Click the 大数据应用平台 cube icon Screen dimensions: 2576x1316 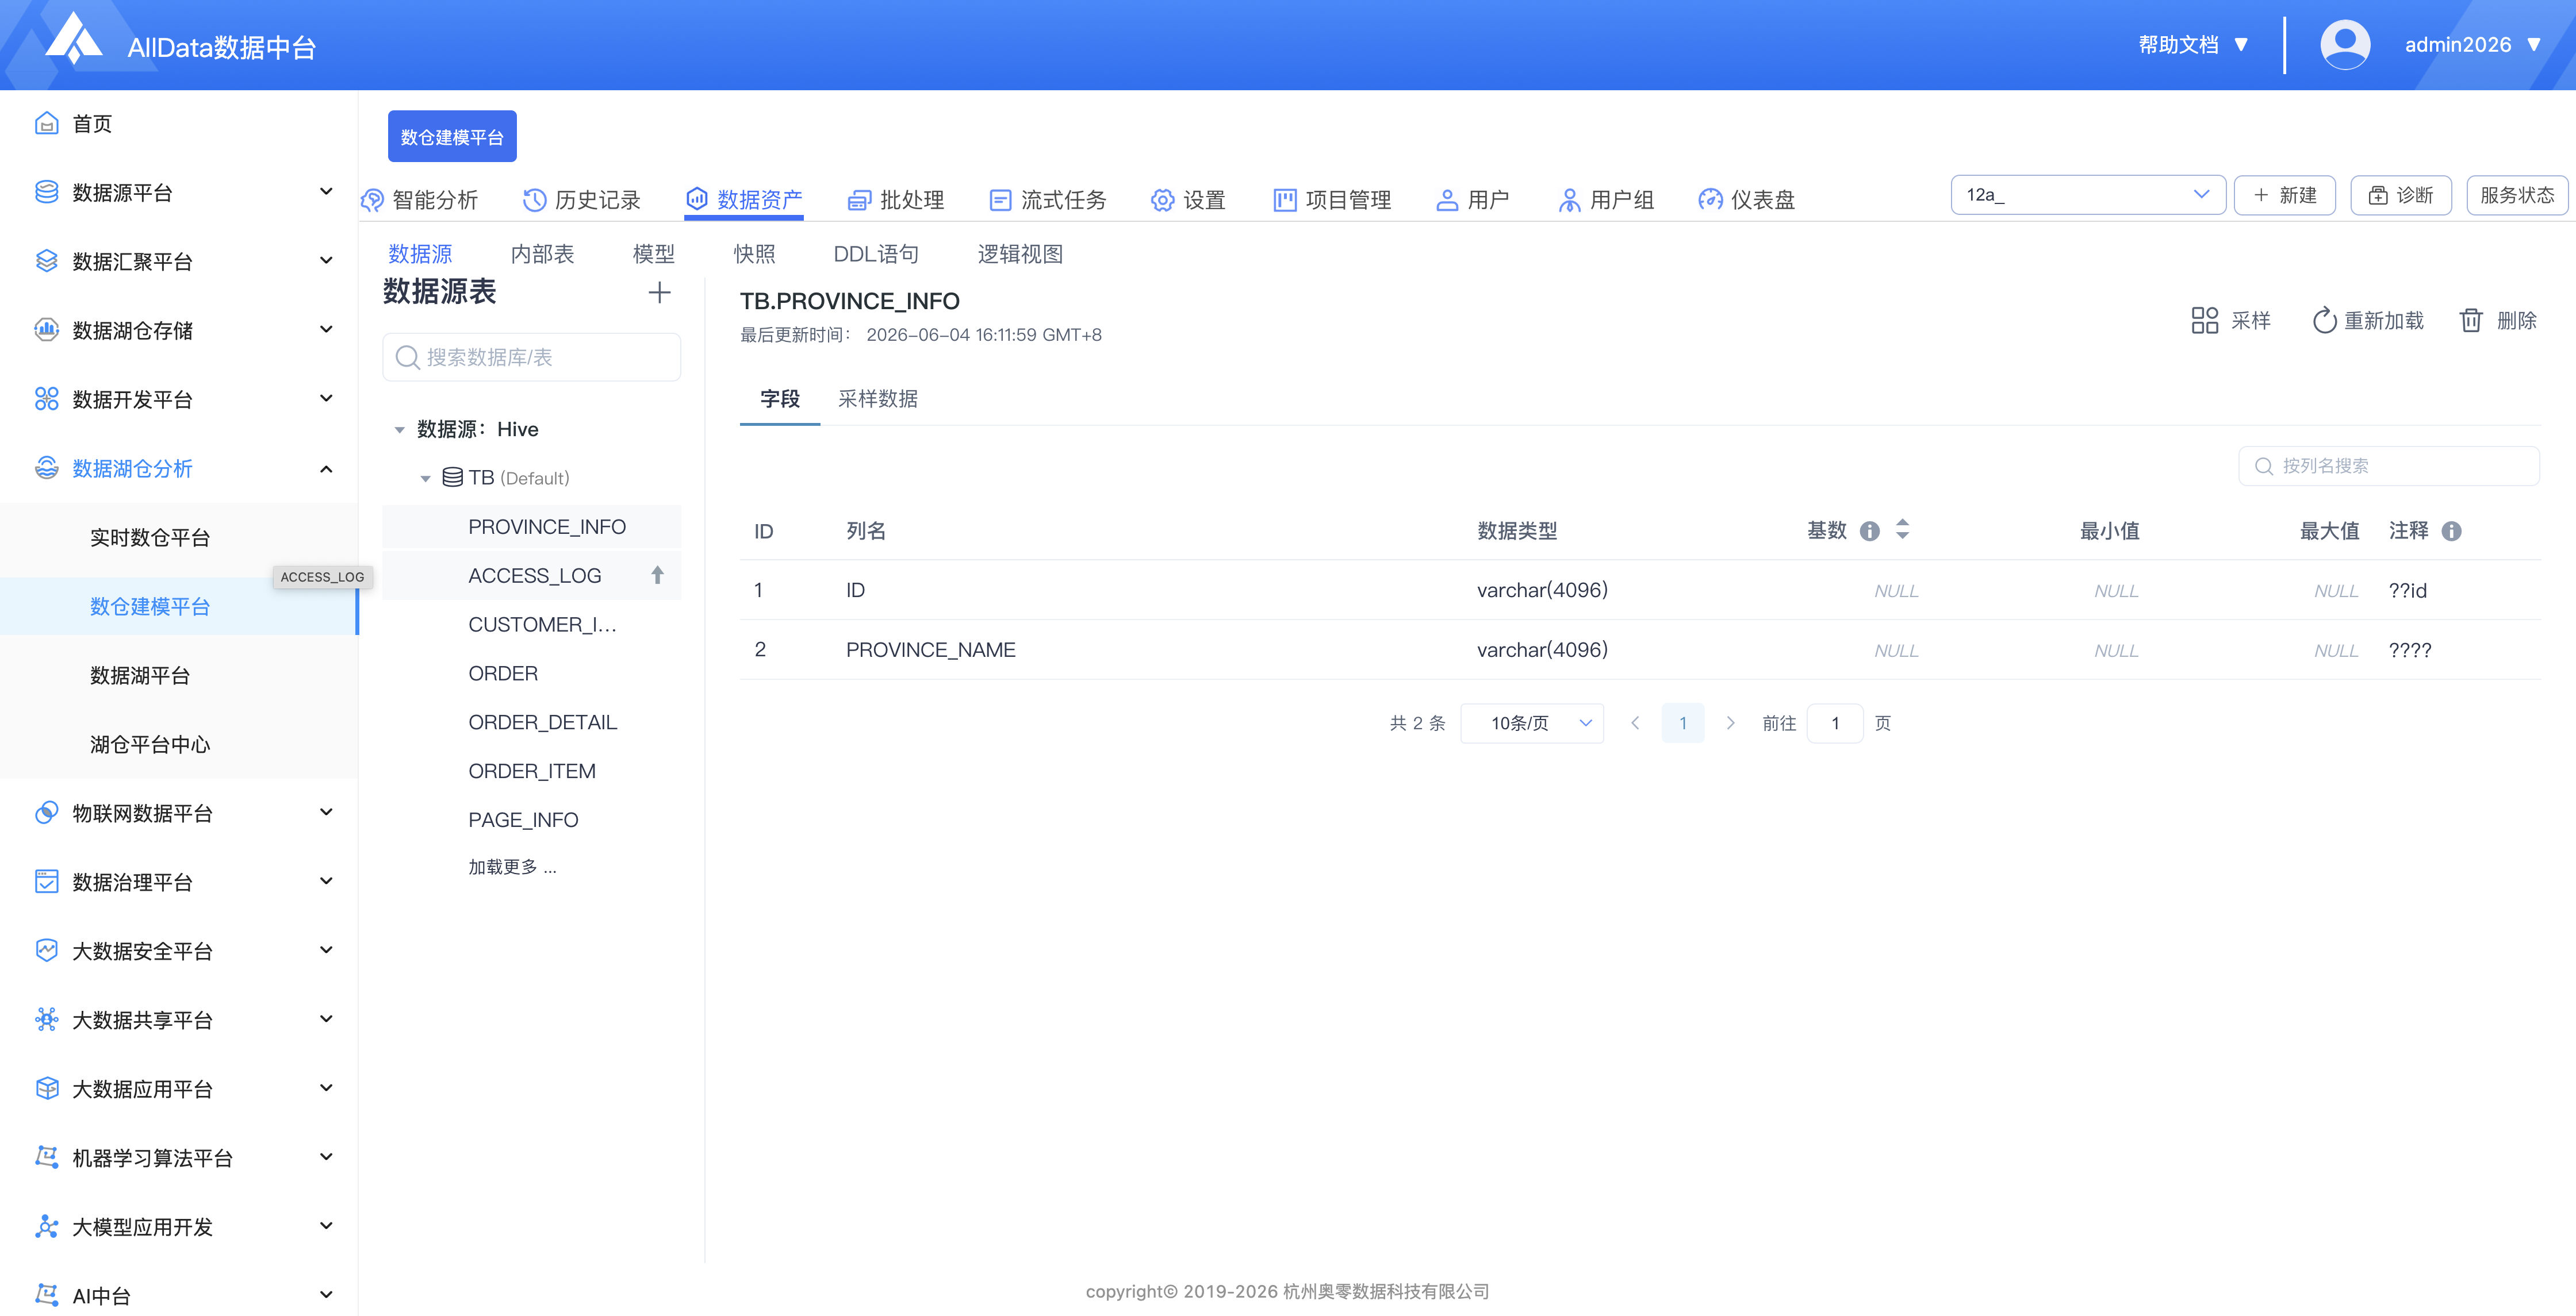click(46, 1088)
